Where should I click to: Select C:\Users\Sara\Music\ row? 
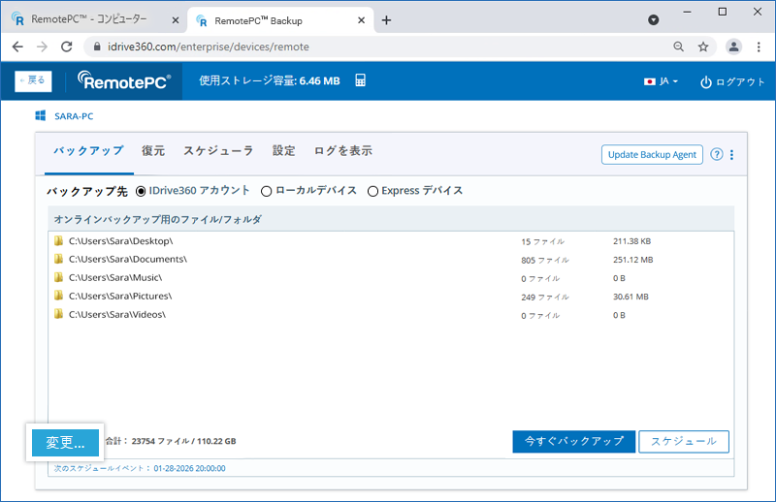click(x=391, y=277)
